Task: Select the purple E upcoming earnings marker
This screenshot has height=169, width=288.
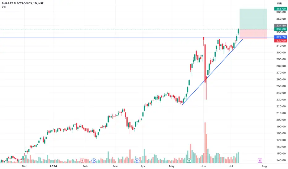Action: tap(260, 161)
